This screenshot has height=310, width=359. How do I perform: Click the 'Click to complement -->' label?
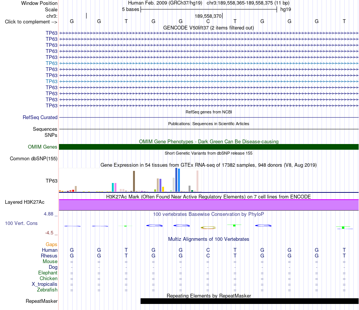[x=31, y=22]
